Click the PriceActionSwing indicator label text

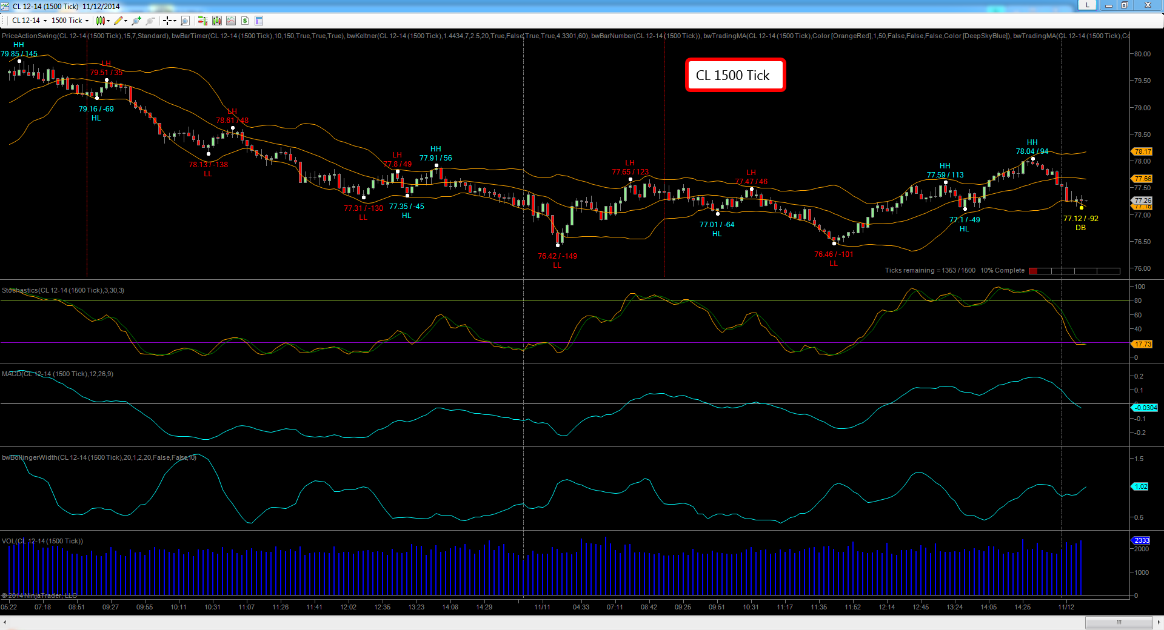85,36
